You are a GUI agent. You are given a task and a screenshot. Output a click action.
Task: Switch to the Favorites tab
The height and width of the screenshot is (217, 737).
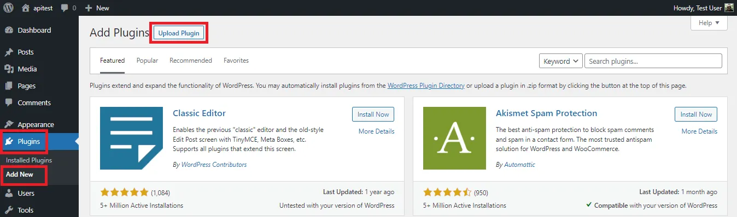click(236, 61)
